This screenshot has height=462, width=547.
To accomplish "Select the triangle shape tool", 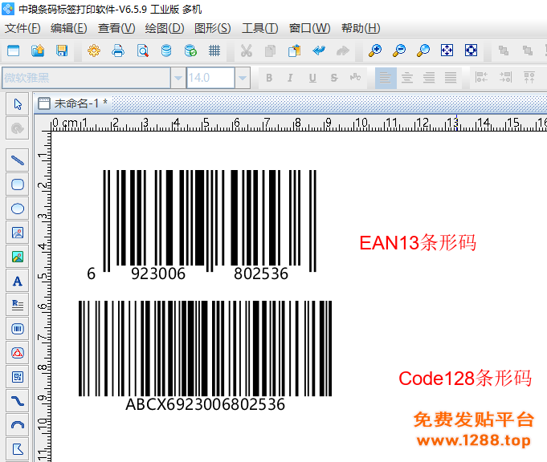I will 18,353.
